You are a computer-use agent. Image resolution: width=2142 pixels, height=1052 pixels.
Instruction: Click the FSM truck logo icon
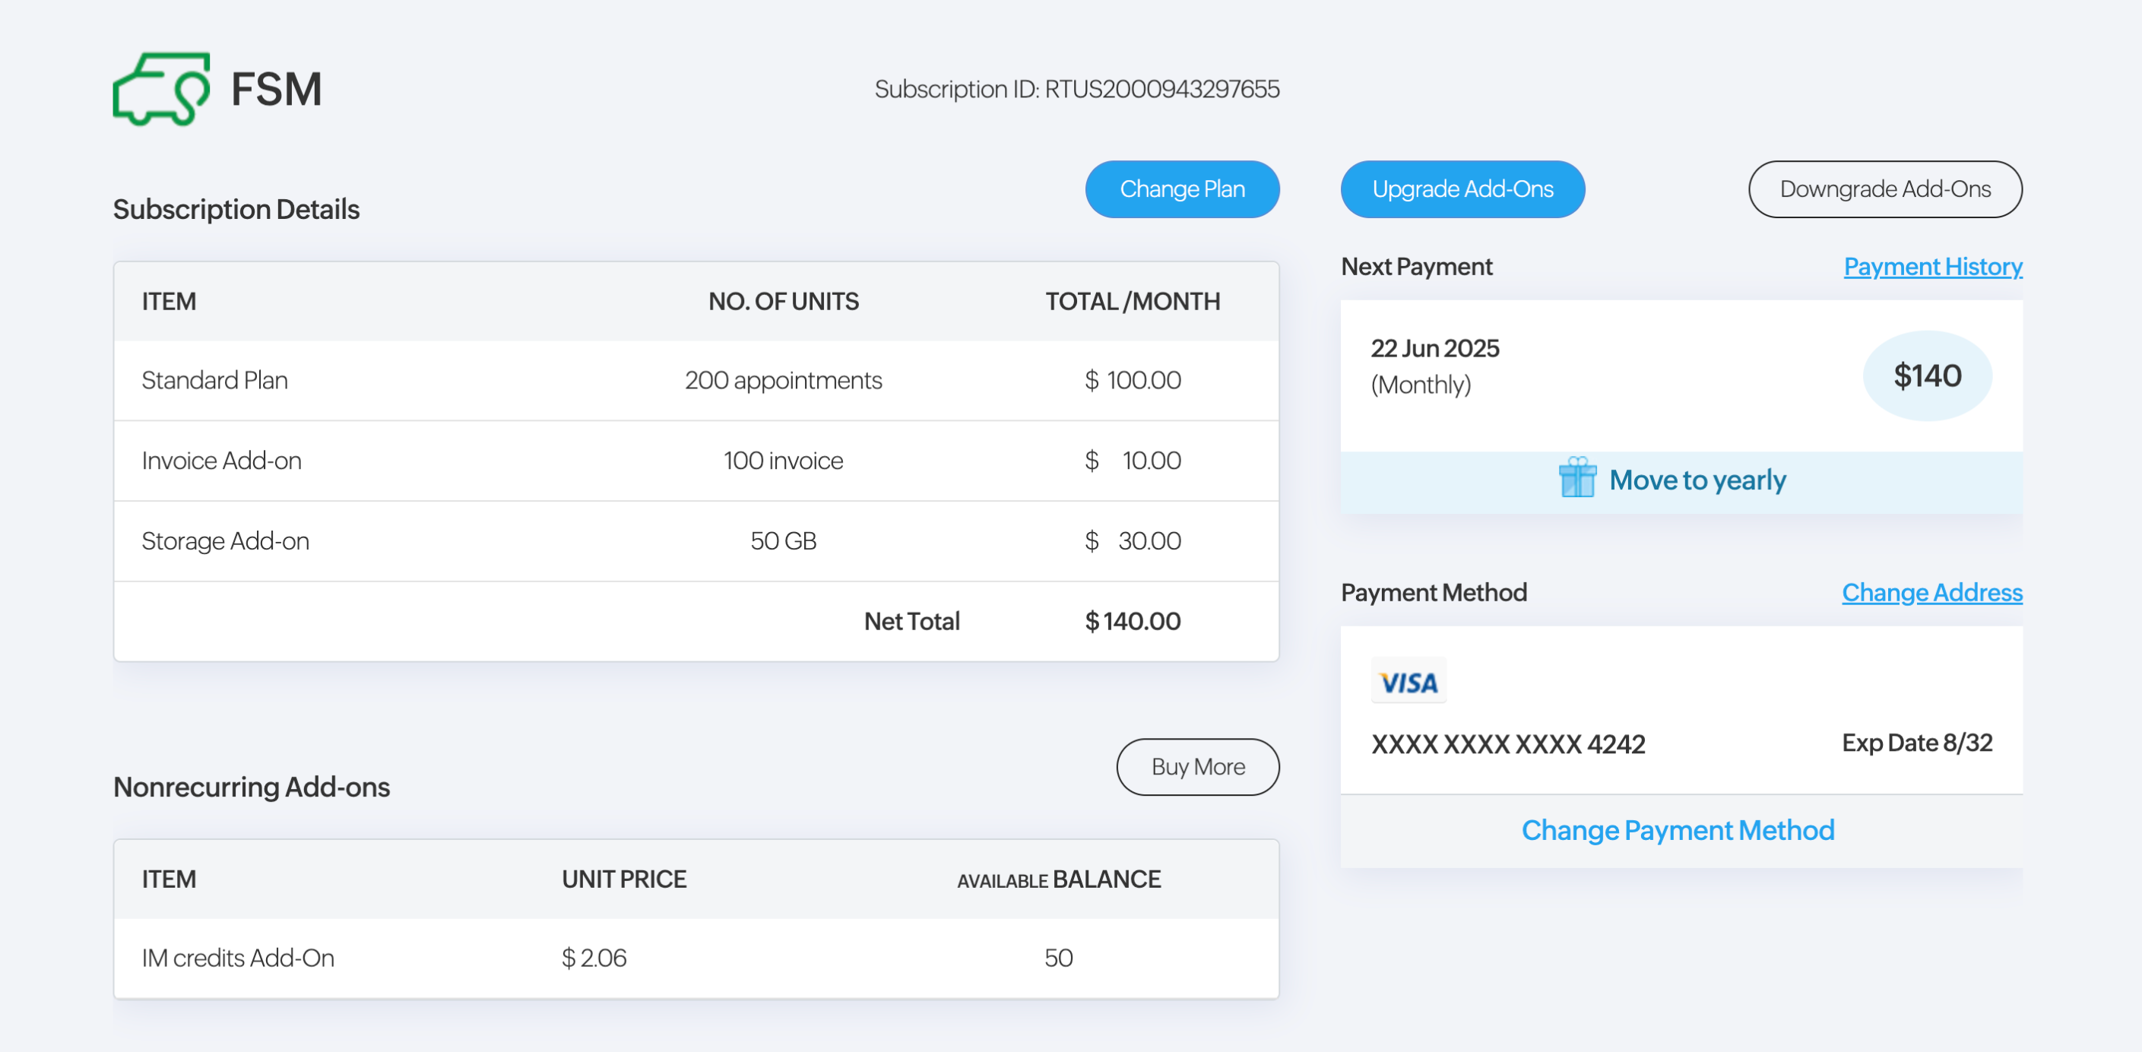point(161,89)
